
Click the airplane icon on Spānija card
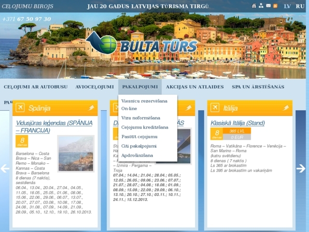(x=20, y=107)
